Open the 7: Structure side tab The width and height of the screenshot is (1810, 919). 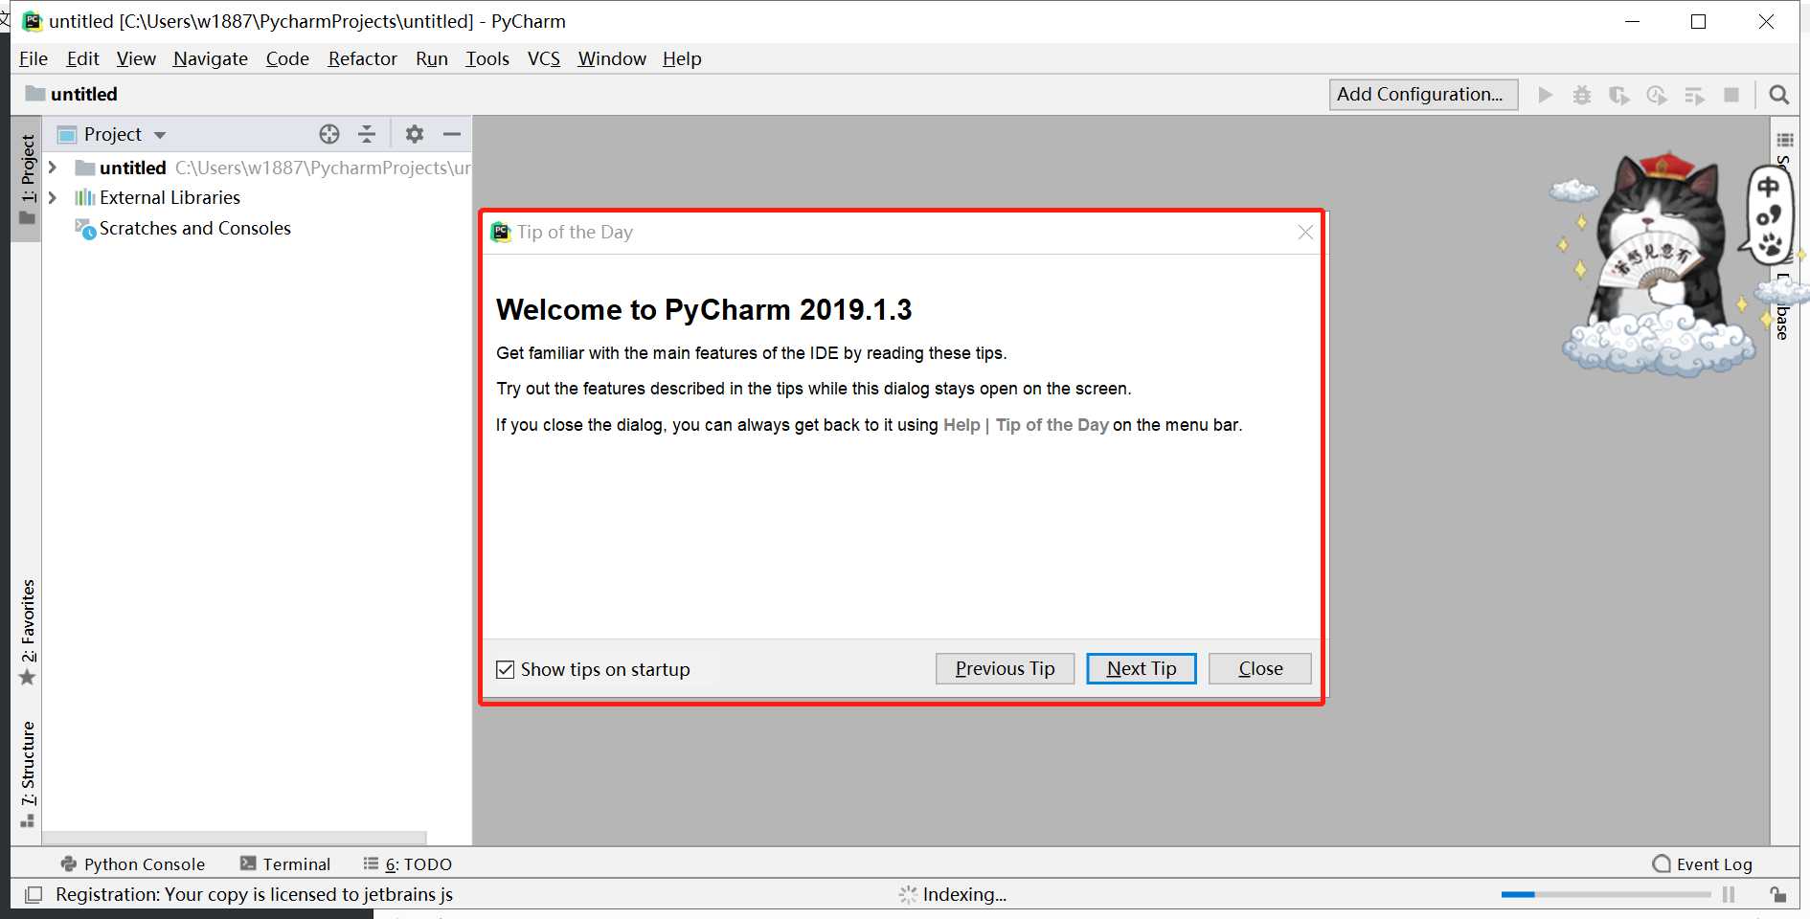point(28,773)
